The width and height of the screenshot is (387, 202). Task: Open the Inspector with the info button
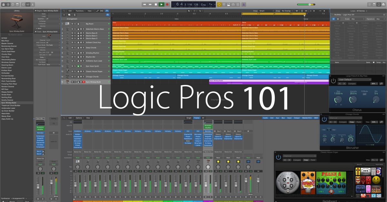8,5
